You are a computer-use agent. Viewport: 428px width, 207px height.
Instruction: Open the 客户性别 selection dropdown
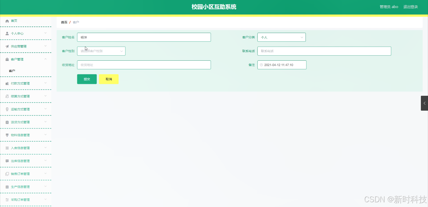pyautogui.click(x=101, y=51)
